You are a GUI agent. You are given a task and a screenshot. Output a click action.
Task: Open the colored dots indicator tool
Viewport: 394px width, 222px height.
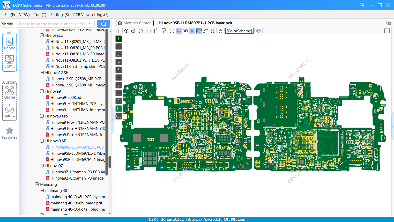[213, 31]
